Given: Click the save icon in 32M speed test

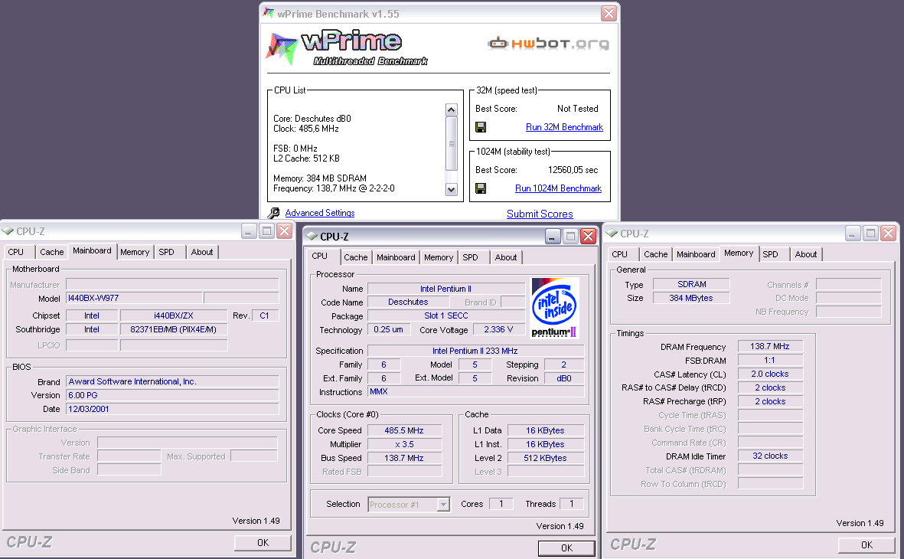Looking at the screenshot, I should pyautogui.click(x=481, y=127).
